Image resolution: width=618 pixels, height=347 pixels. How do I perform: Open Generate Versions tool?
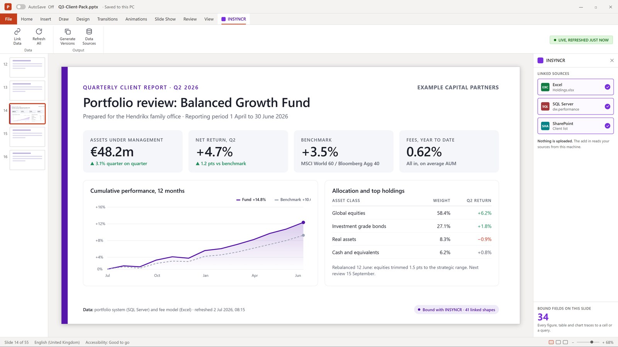pos(68,37)
